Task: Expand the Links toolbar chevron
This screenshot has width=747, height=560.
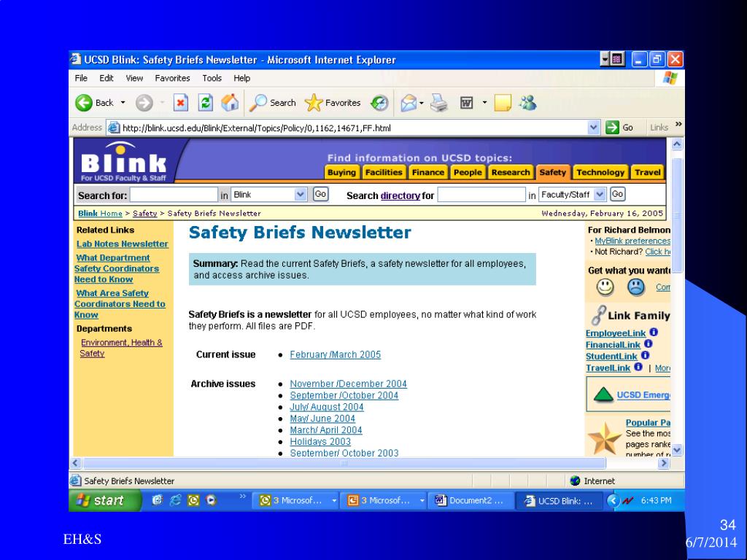Action: pyautogui.click(x=678, y=125)
